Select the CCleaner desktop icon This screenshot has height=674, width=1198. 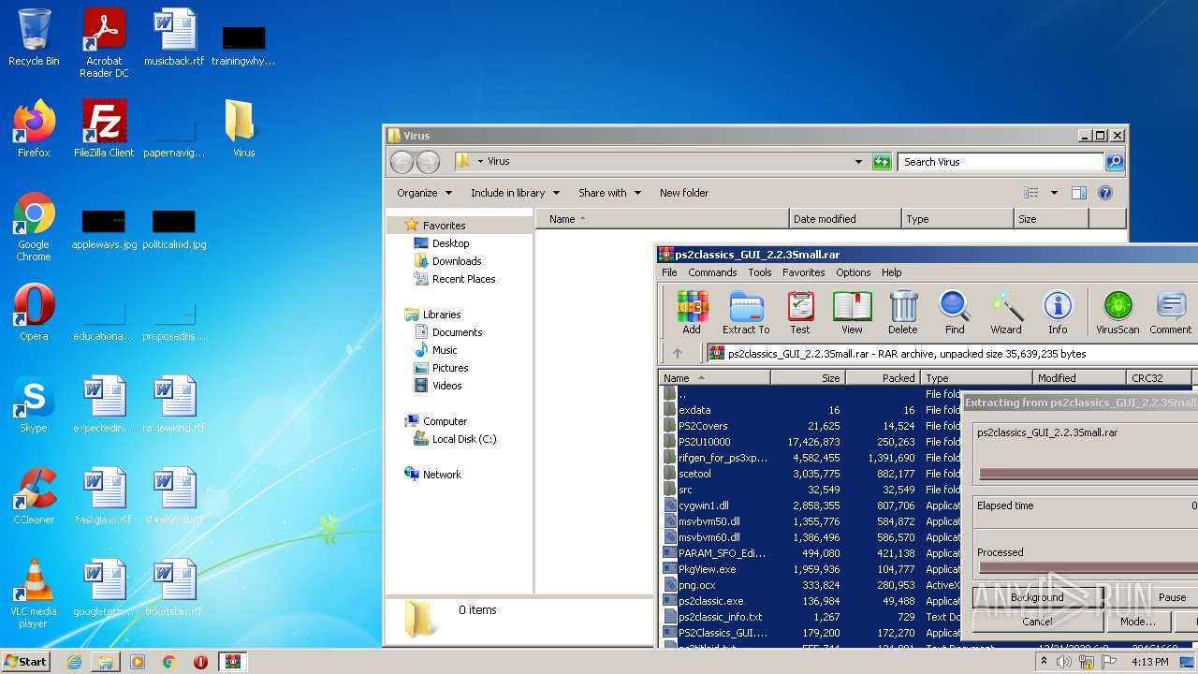coord(34,496)
